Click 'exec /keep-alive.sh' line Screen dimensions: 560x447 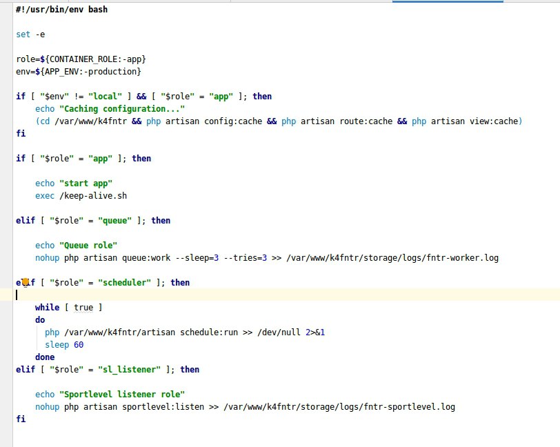(81, 195)
